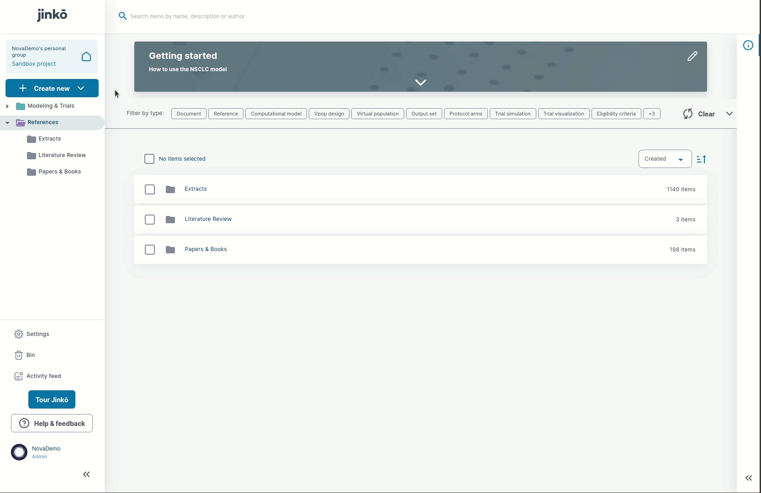Open the Created sort dropdown

coord(664,159)
